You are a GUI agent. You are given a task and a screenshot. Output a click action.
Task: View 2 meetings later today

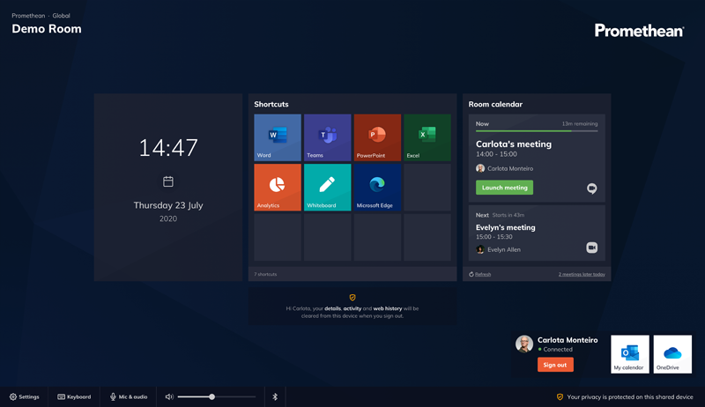(x=582, y=274)
